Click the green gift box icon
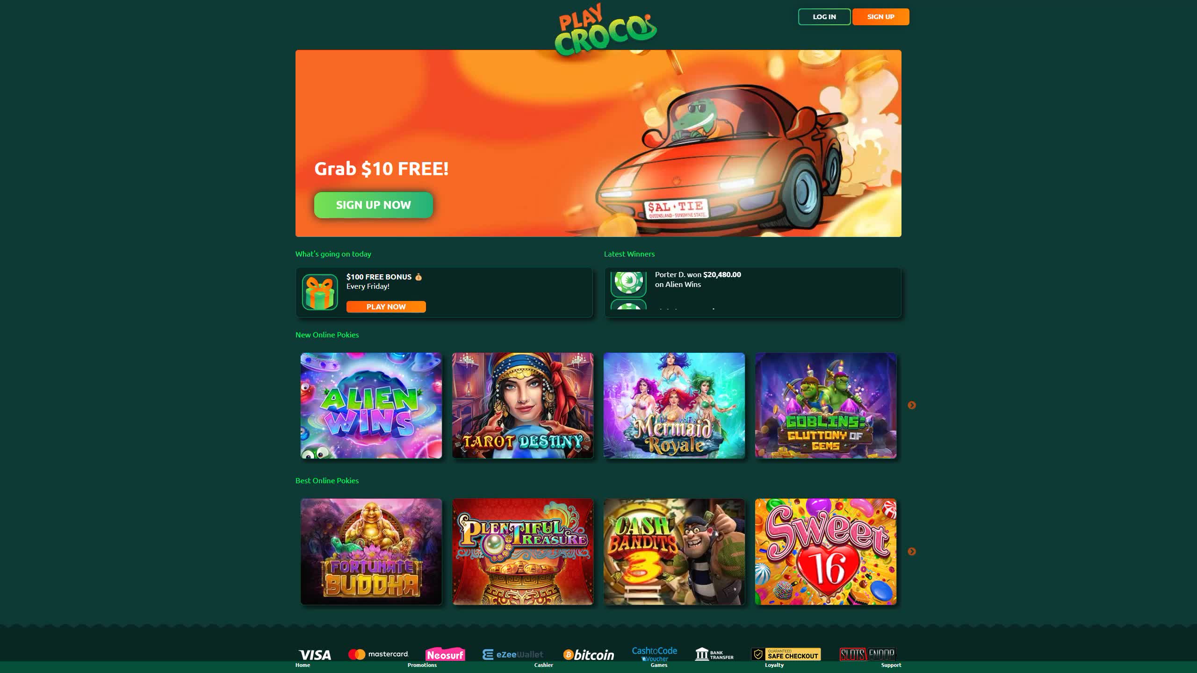 click(320, 292)
